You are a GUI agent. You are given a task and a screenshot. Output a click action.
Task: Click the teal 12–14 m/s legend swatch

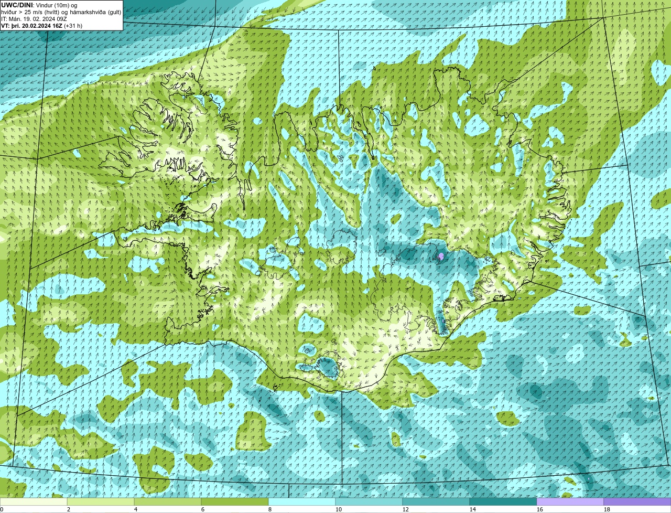click(x=436, y=502)
